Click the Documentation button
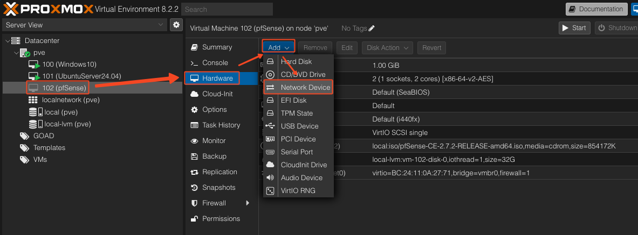The width and height of the screenshot is (638, 235). (x=596, y=9)
